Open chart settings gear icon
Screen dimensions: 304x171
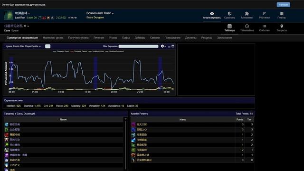(162, 46)
